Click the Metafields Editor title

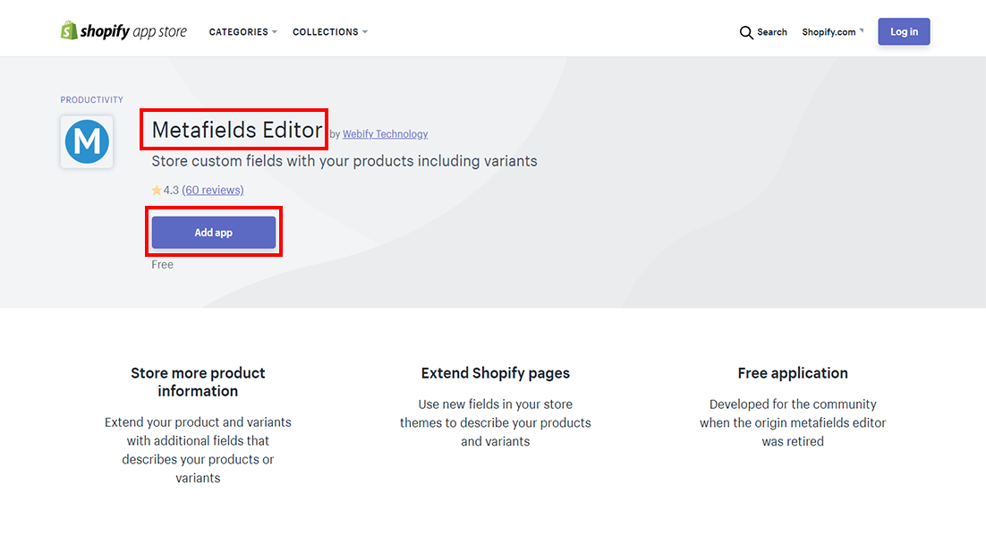[236, 130]
